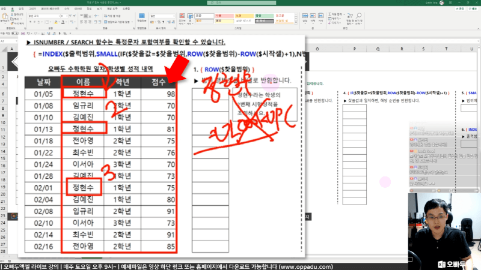Apply comma style number format
Image resolution: width=481 pixels, height=270 pixels.
coord(163,22)
